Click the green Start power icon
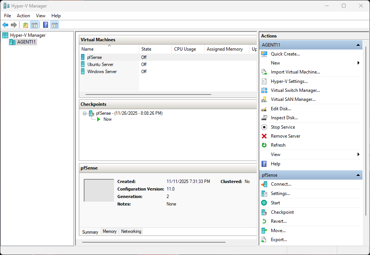Screen dimensions: 370x255 click(x=264, y=203)
